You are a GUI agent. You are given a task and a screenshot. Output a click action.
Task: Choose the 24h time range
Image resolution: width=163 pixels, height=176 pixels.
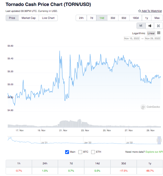[81, 18]
